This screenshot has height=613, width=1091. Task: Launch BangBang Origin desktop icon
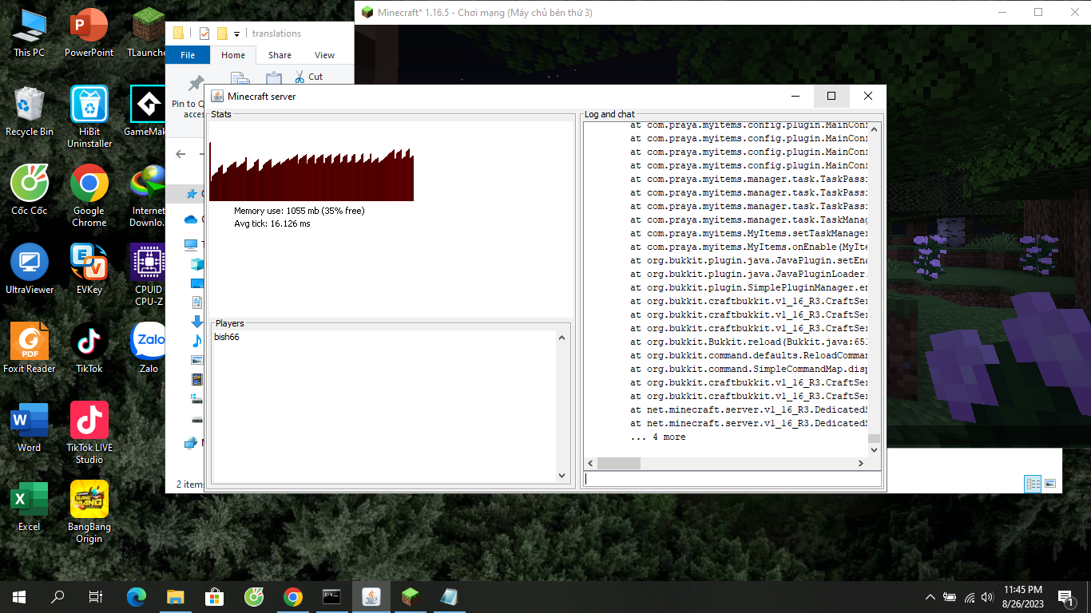[89, 512]
